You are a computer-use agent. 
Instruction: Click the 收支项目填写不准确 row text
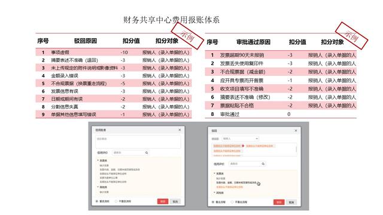242,89
